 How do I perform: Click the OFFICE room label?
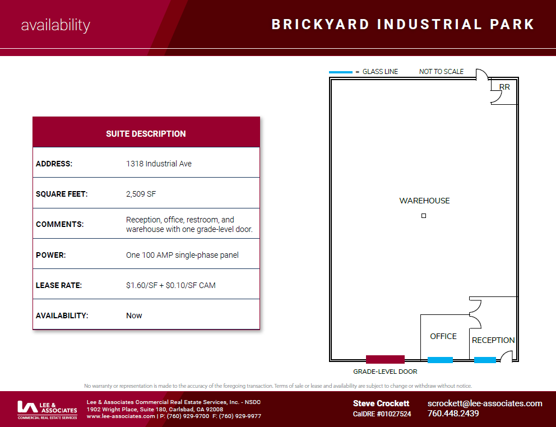coord(443,336)
